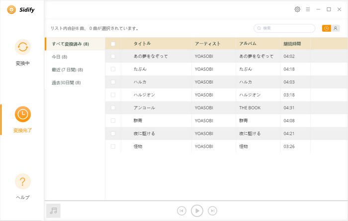348x221 pixels.
Task: Check the box for 怪物
Action: [x=113, y=146]
